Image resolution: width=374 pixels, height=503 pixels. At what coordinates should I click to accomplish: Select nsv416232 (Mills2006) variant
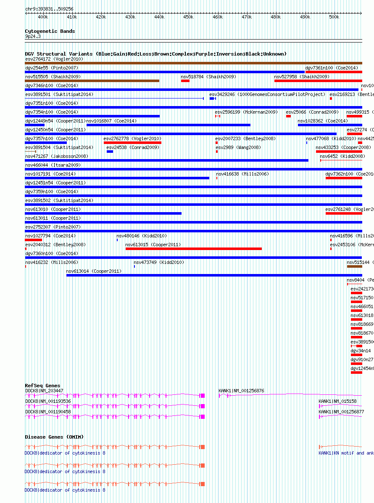click(26, 266)
